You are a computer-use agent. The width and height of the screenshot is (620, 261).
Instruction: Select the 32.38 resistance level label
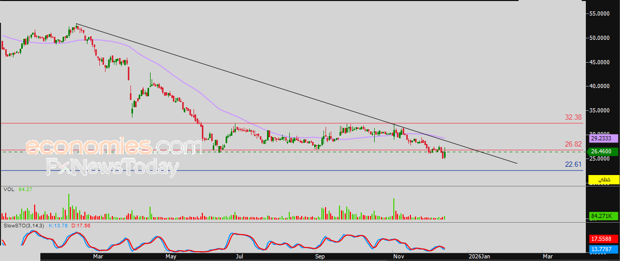click(x=573, y=118)
